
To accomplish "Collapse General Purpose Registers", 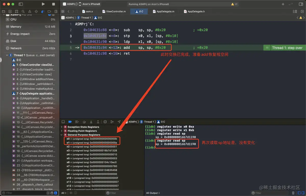I will (x=61, y=135).
